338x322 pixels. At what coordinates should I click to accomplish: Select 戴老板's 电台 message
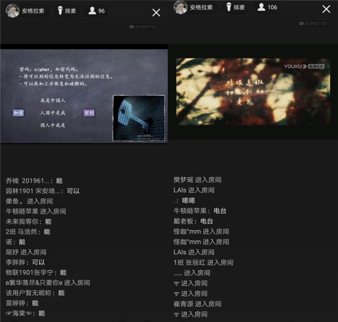(x=193, y=221)
